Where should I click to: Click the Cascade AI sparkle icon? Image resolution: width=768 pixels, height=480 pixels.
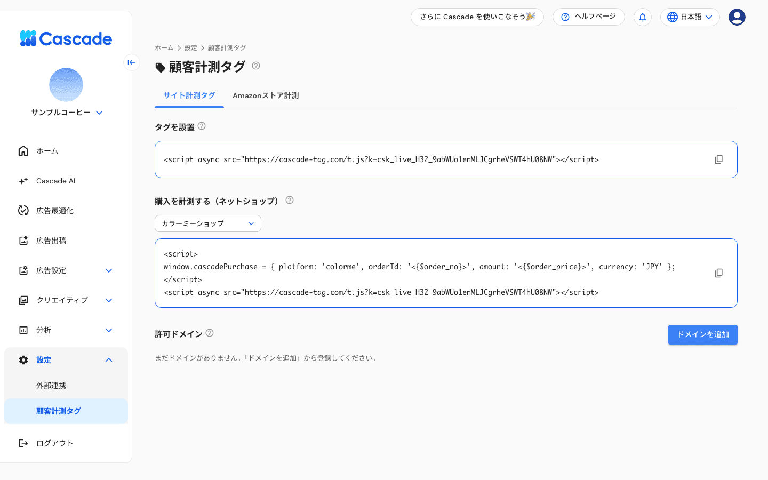point(23,181)
